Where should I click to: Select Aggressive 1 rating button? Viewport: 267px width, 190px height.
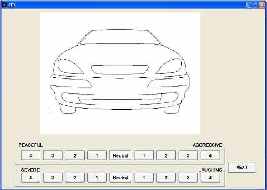[144, 155]
